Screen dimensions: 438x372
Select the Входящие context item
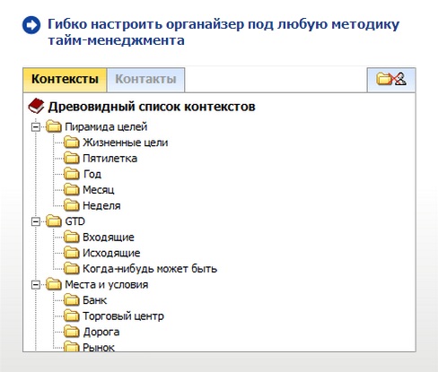coord(109,238)
